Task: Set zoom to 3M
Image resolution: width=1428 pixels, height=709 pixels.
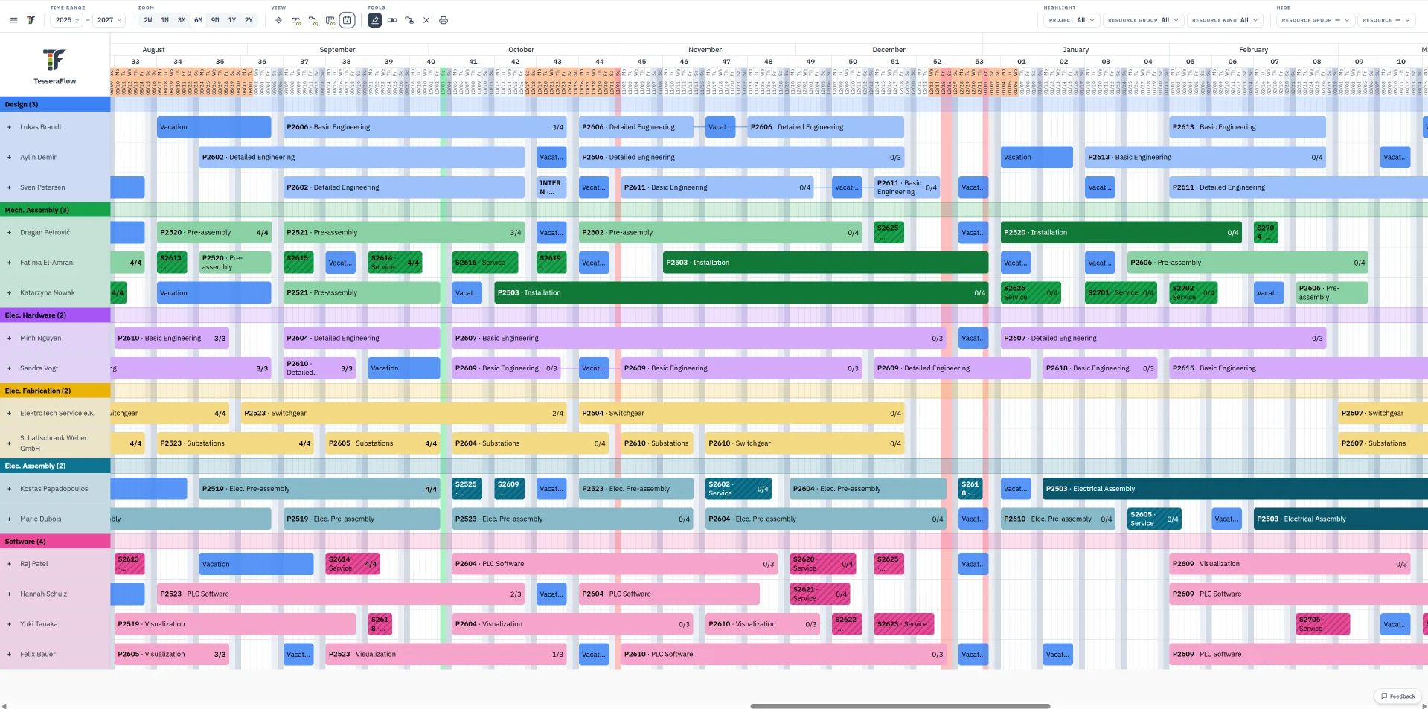Action: [x=182, y=20]
